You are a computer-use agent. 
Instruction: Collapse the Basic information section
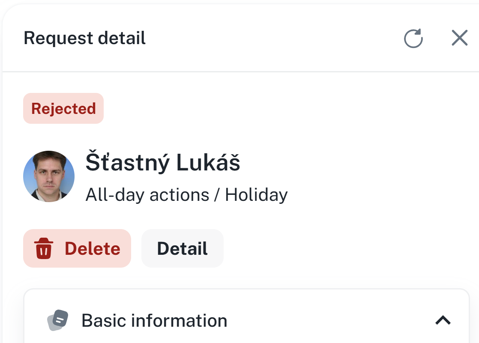(443, 320)
